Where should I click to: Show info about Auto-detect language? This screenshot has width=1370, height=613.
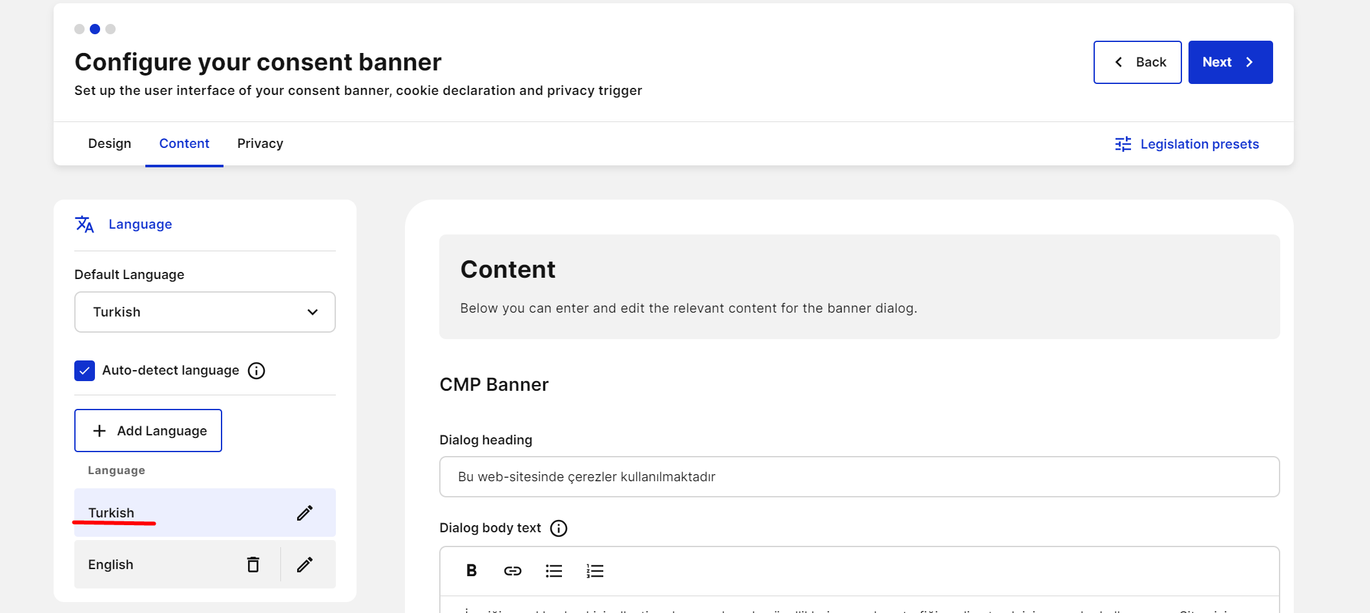pyautogui.click(x=256, y=371)
